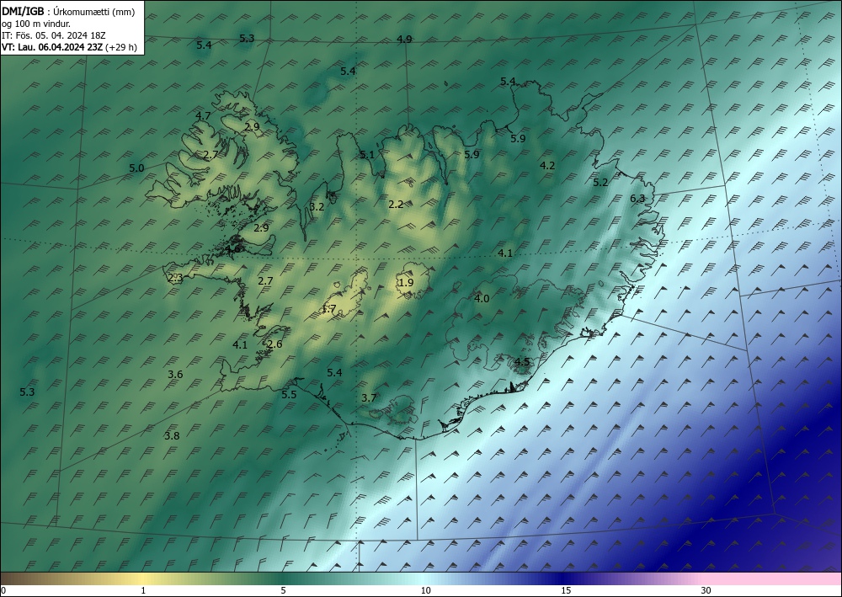Click the 1.9 value inside the glacier outline
This screenshot has height=597, width=842.
[x=407, y=283]
